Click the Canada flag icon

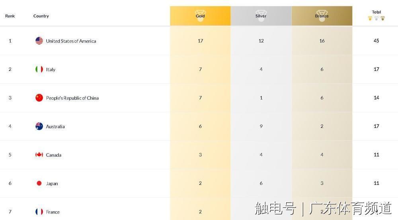tap(39, 155)
